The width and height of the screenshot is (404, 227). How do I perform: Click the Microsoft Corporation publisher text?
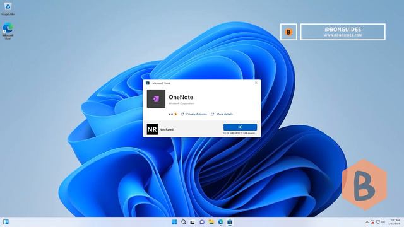(x=181, y=103)
